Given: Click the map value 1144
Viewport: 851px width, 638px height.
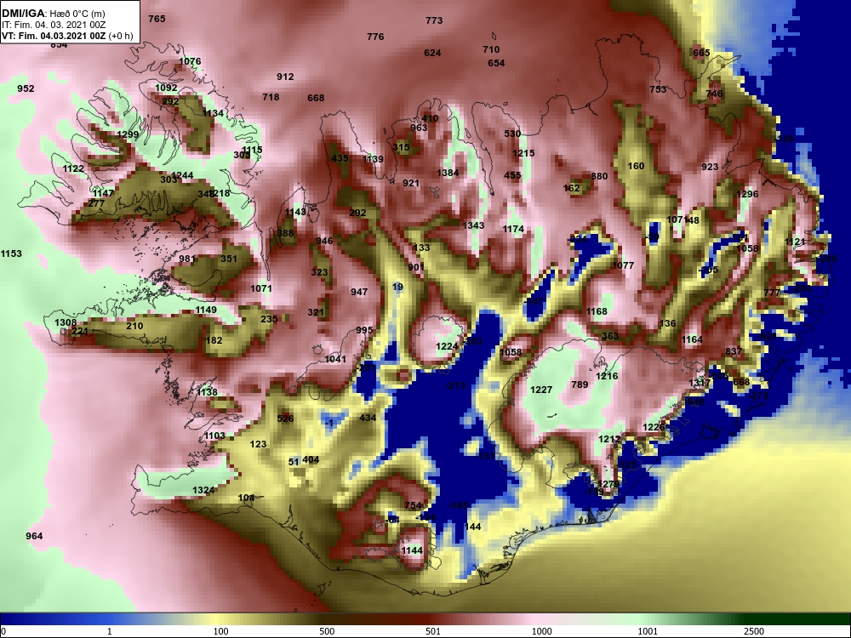Looking at the screenshot, I should point(412,550).
